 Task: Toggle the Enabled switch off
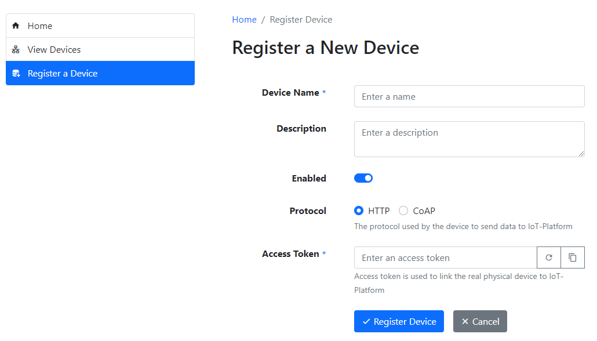pyautogui.click(x=363, y=178)
